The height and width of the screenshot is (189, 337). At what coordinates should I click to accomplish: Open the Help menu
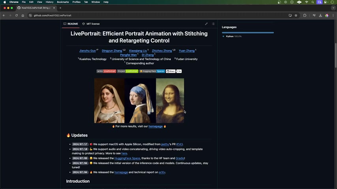click(x=106, y=2)
